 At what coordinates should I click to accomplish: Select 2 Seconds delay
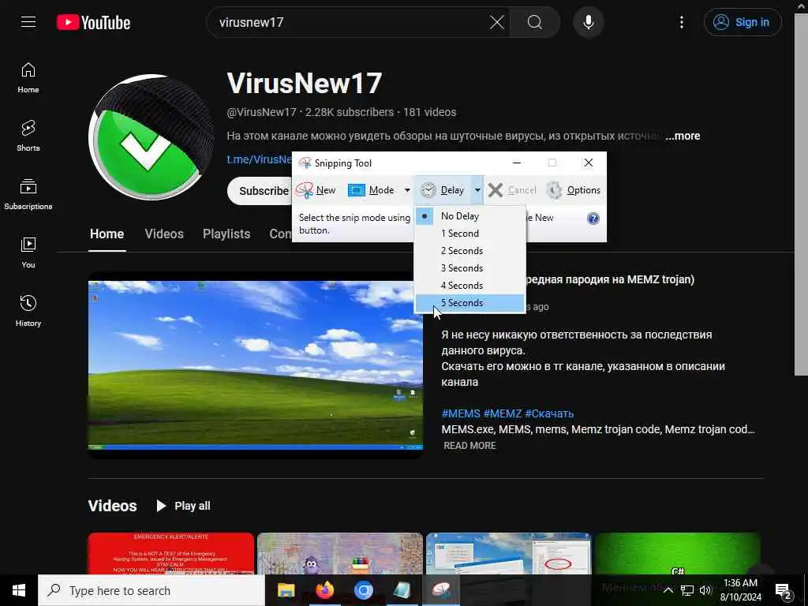click(469, 251)
